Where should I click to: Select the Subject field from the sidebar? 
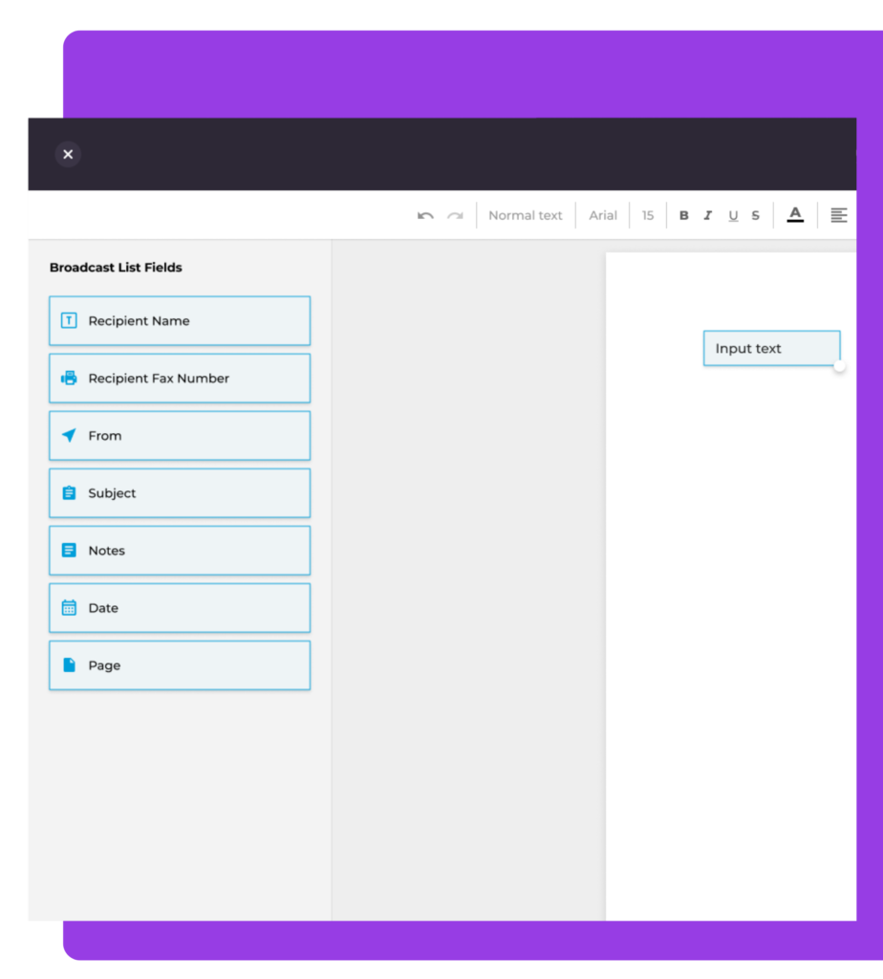(x=179, y=492)
